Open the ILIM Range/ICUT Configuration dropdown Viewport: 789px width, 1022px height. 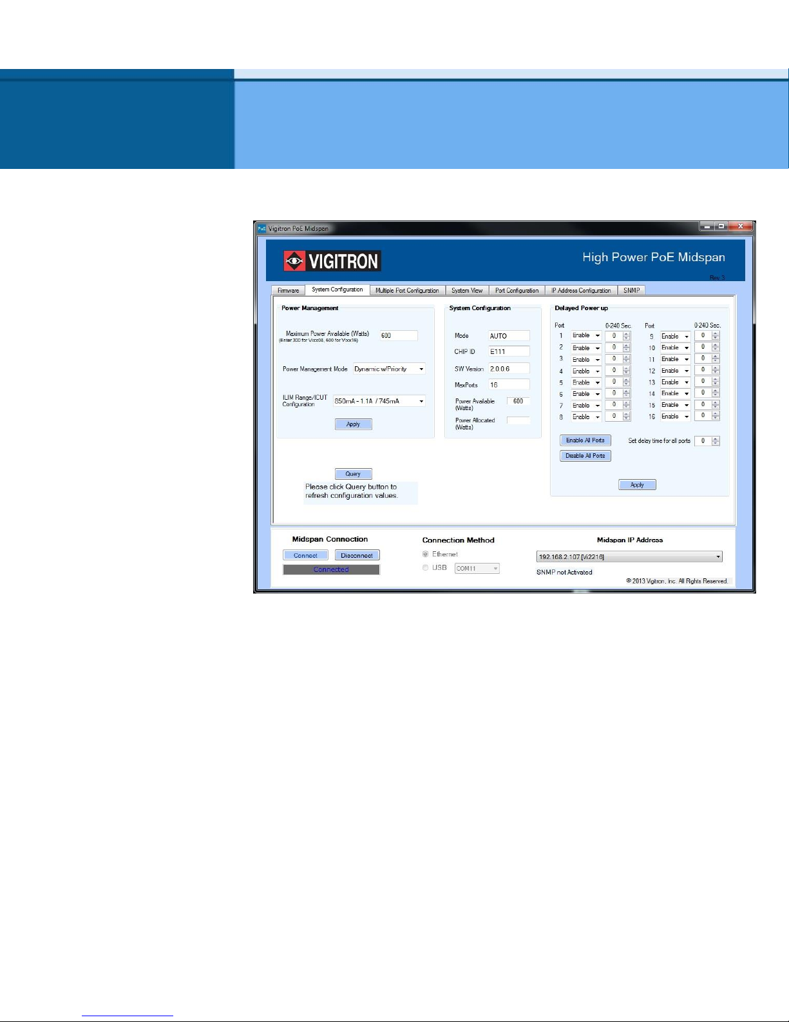[x=379, y=401]
